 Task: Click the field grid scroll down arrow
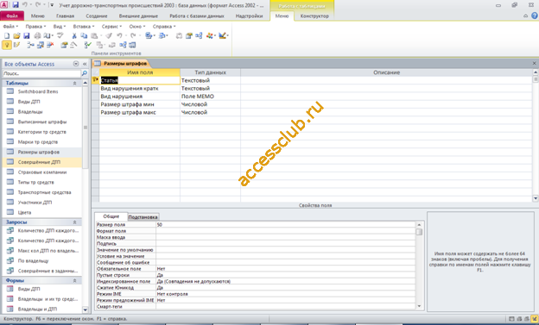point(536,198)
